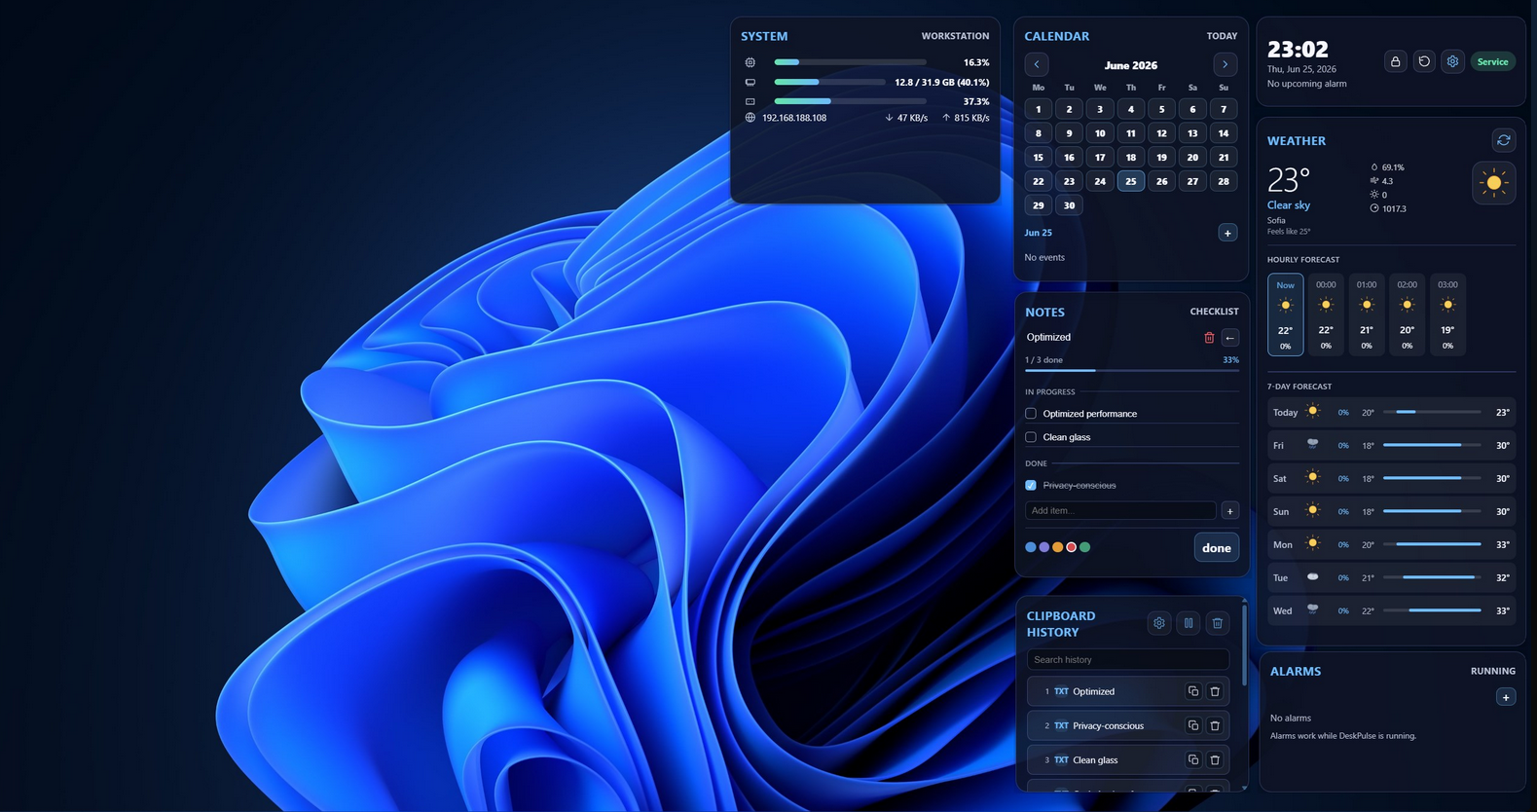Click the Today row in 7-day forecast
Screen dimensions: 1537x812
click(1391, 413)
